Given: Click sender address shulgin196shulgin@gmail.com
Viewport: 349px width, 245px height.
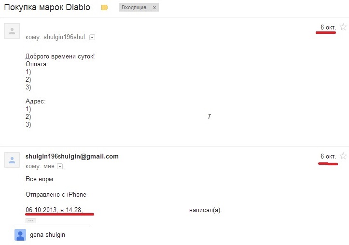Looking at the screenshot, I should click(72, 157).
